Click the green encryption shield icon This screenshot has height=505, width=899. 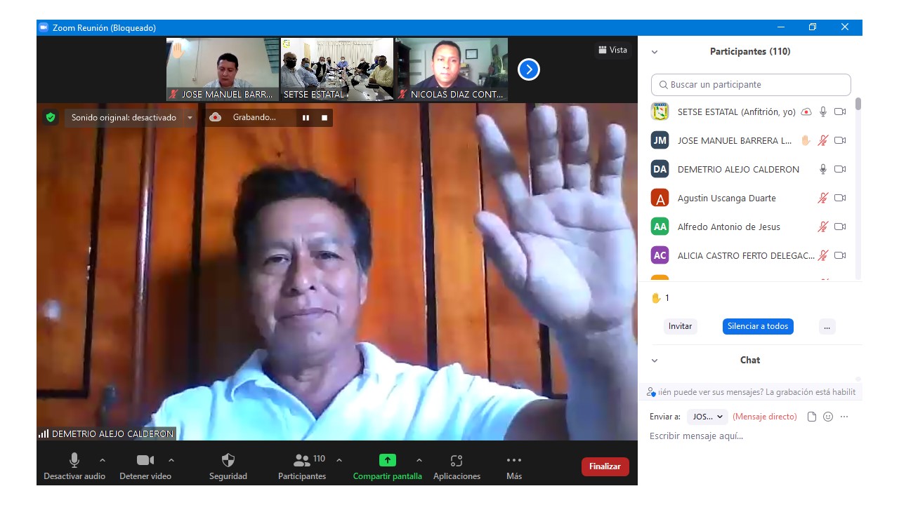click(50, 117)
